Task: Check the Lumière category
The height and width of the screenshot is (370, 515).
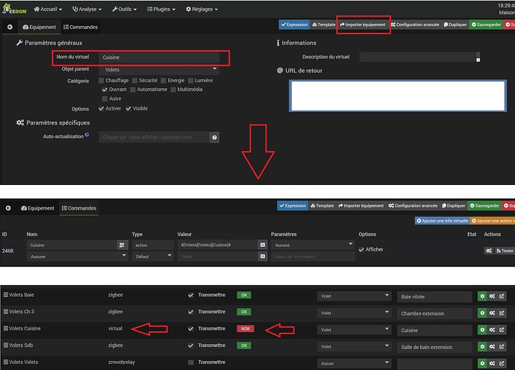Action: point(190,81)
